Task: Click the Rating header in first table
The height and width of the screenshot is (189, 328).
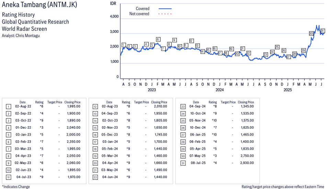Action: click(x=39, y=102)
